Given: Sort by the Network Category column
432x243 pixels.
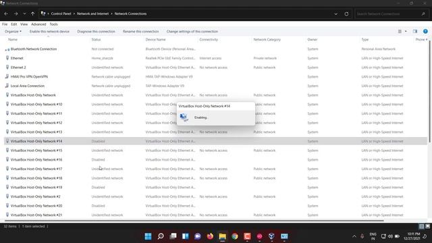Looking at the screenshot, I should (267, 40).
